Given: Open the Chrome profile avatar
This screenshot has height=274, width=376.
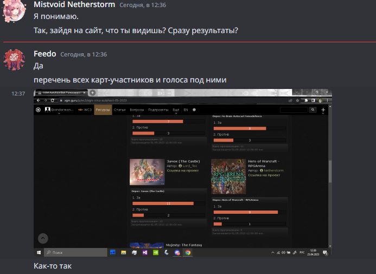Looking at the screenshot, I should pyautogui.click(x=320, y=100).
